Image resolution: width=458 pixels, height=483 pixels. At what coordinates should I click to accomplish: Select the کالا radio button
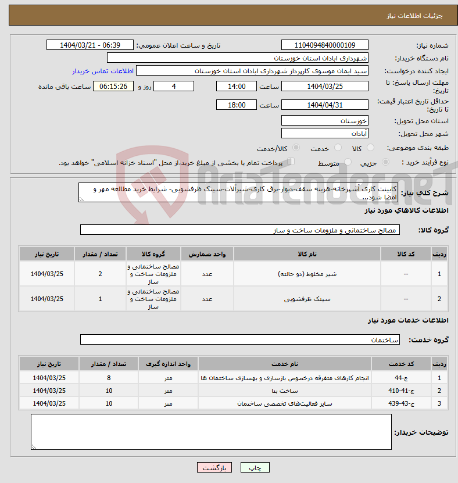[x=371, y=148]
